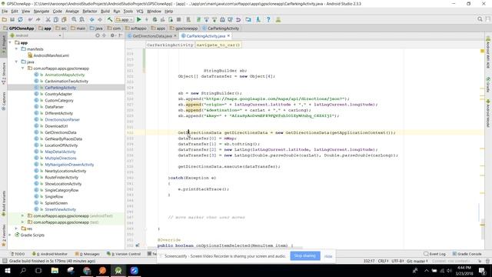
Task: Open the Version Control tool window
Action: coord(124,254)
